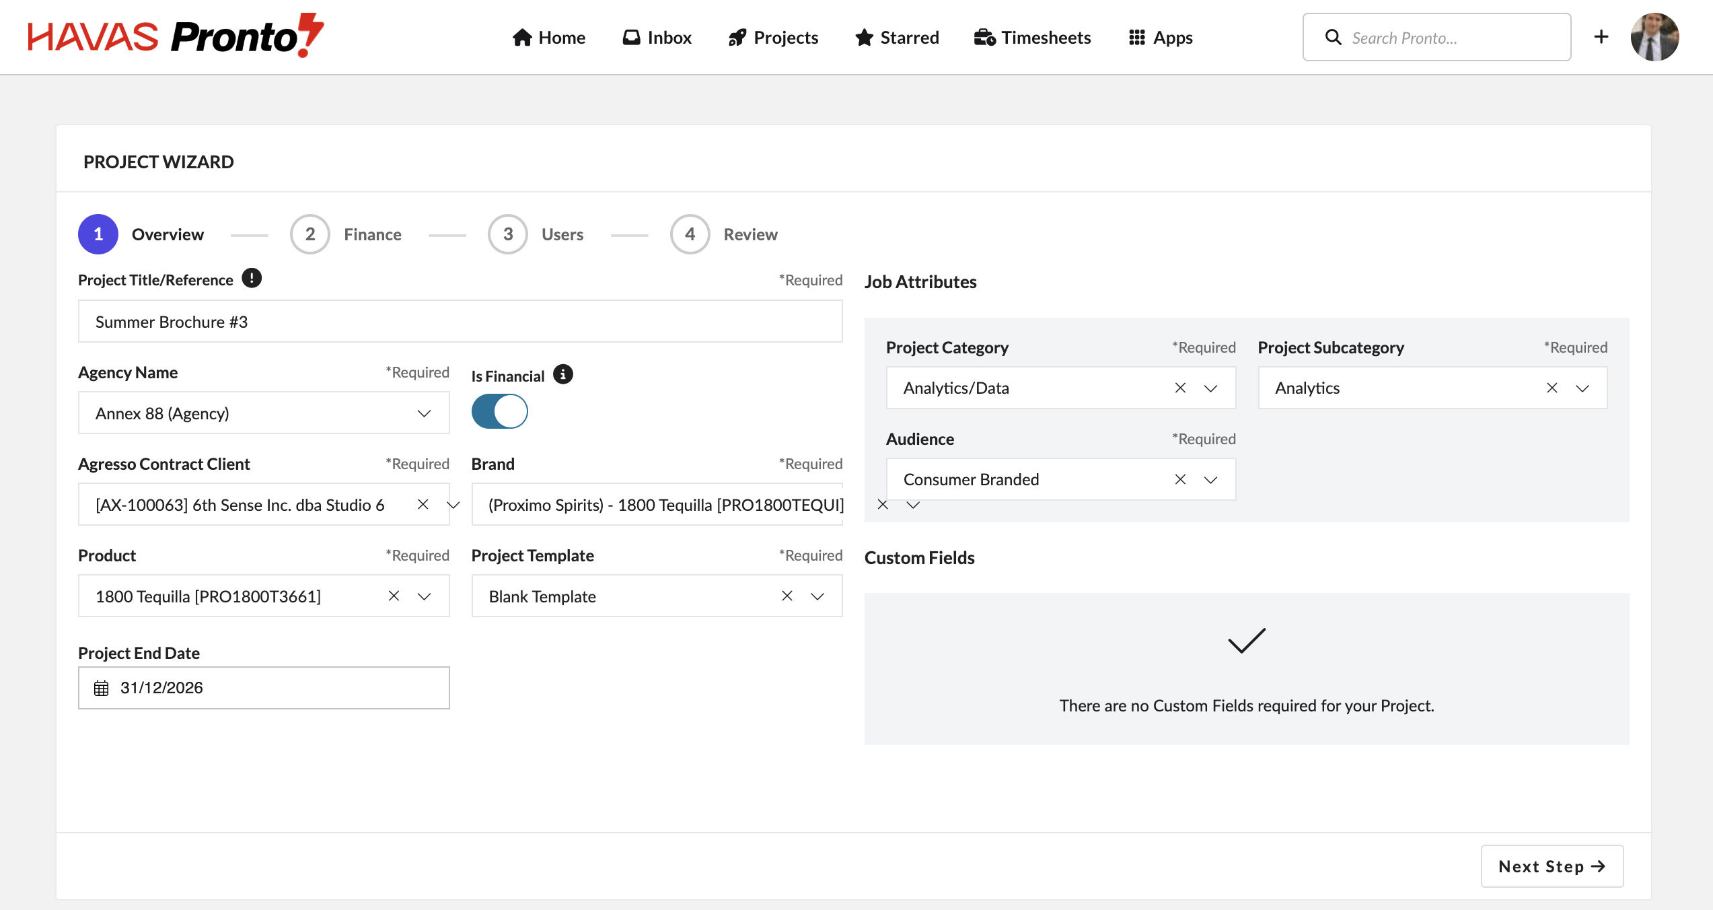The image size is (1713, 910).
Task: Clear the Project Subcategory selection
Action: tap(1552, 388)
